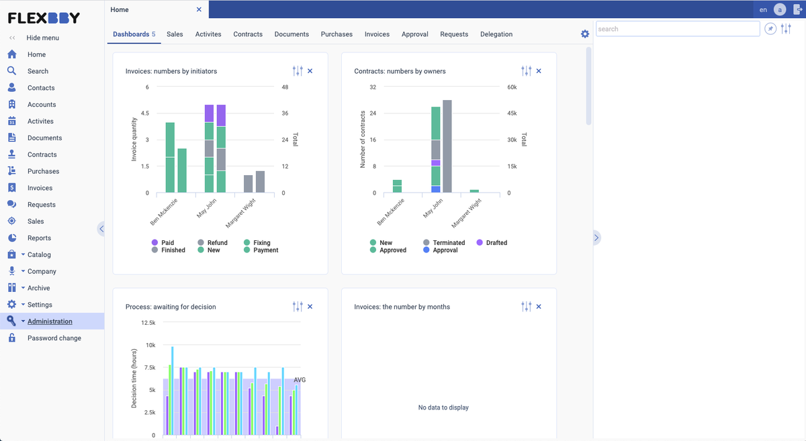The image size is (806, 441).
Task: Click the Contacts person icon
Action: click(11, 88)
